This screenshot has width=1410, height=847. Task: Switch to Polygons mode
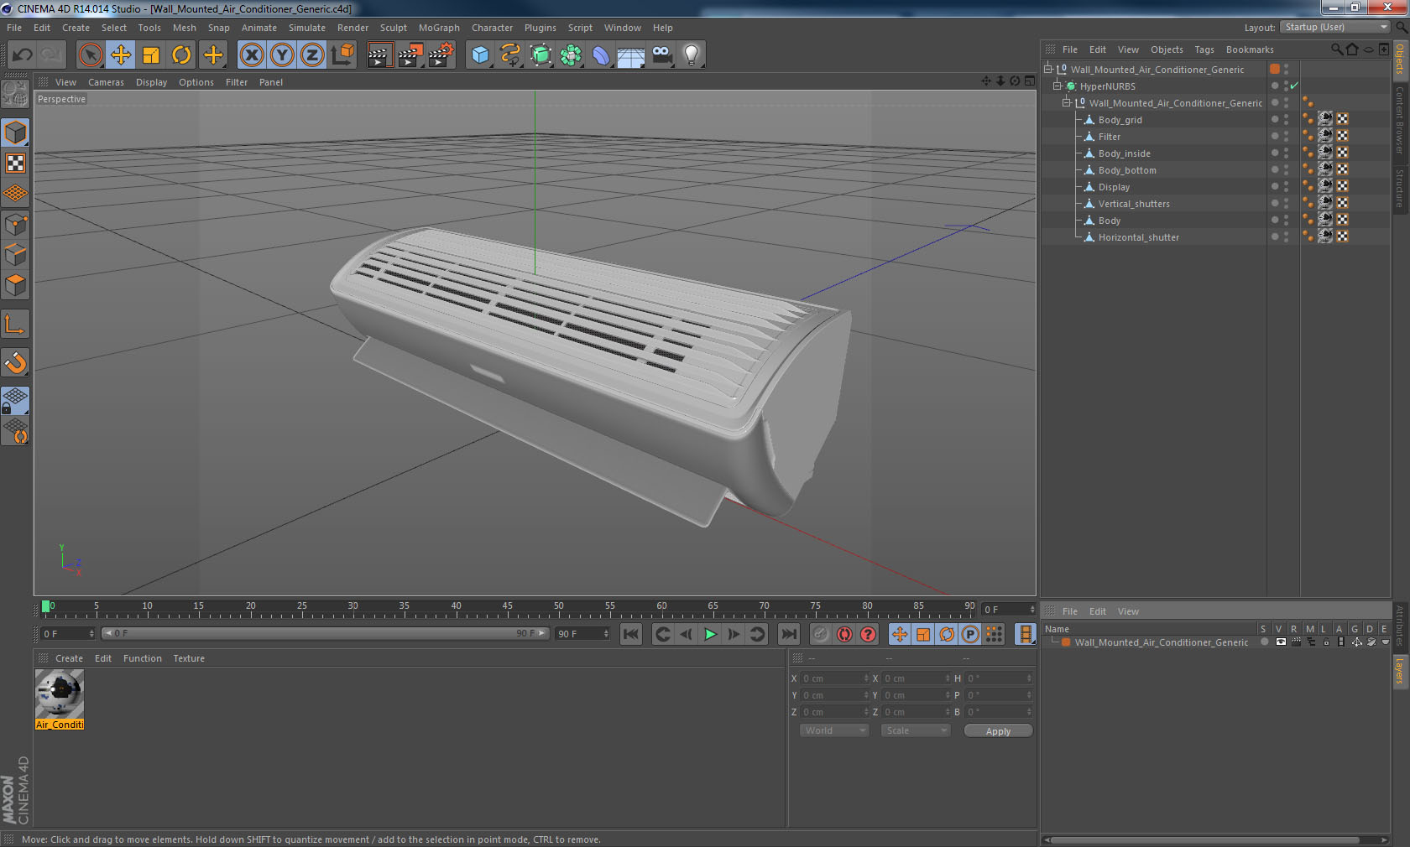pos(16,285)
